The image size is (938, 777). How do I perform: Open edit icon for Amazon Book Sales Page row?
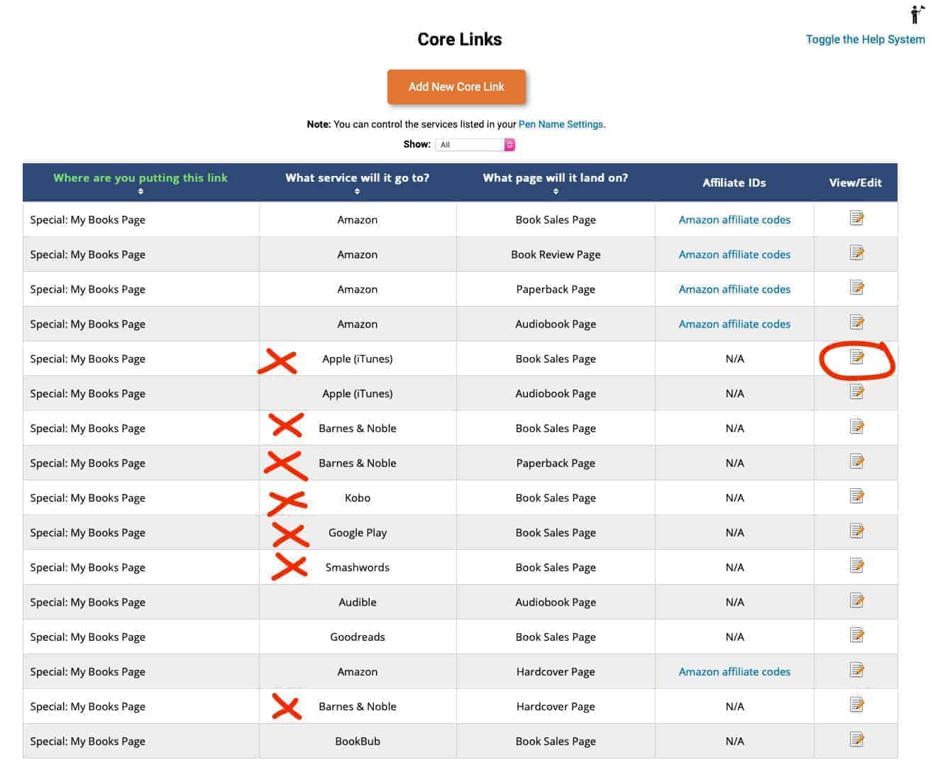pos(856,218)
